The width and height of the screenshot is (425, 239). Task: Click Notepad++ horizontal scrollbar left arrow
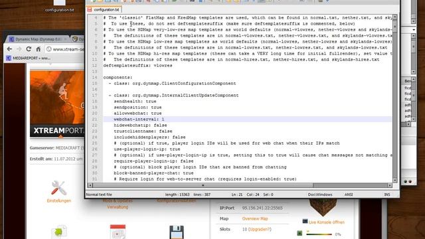click(90, 185)
